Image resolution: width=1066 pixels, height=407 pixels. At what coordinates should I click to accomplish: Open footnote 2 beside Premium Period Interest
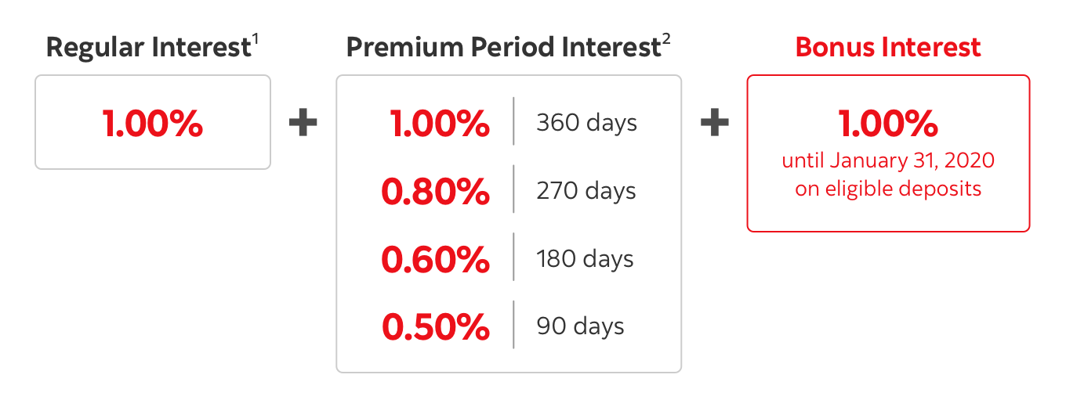(665, 39)
